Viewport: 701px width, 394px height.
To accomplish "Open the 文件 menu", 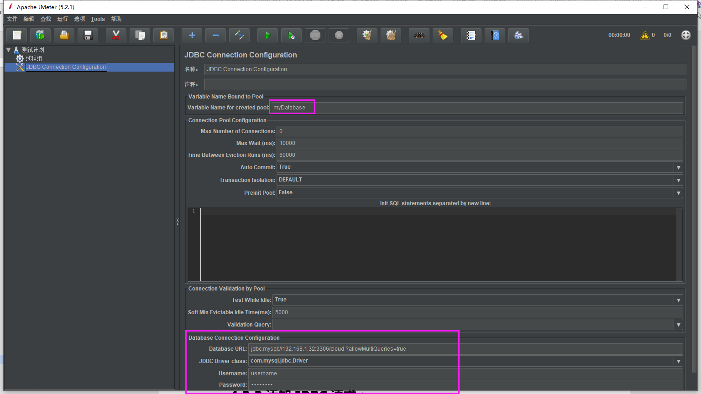I will click(x=12, y=19).
